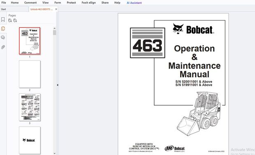Image resolution: width=255 pixels, height=155 pixels.
Task: Click the BICS equipped notice text
Action: click(144, 146)
